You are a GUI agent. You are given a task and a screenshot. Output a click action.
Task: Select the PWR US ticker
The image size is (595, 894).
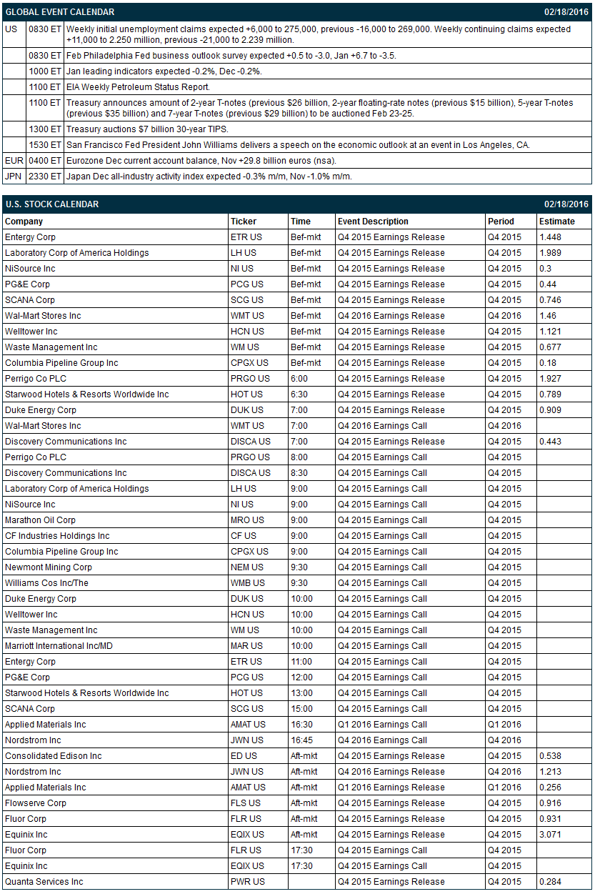[247, 882]
